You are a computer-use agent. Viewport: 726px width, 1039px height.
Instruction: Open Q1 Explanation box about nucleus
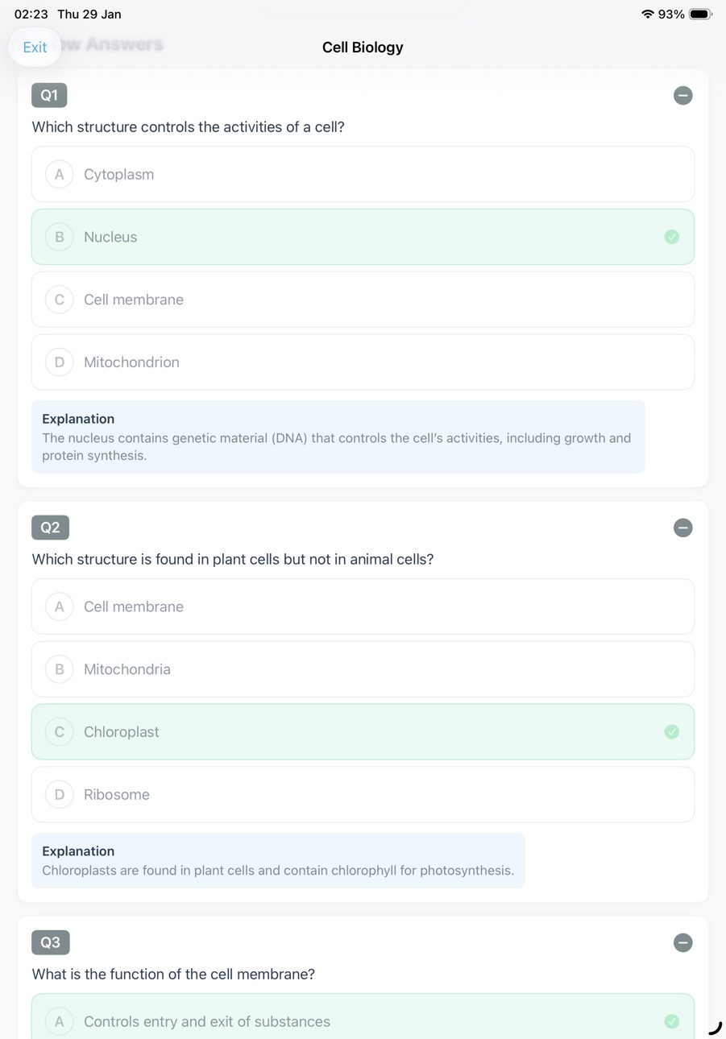(338, 437)
